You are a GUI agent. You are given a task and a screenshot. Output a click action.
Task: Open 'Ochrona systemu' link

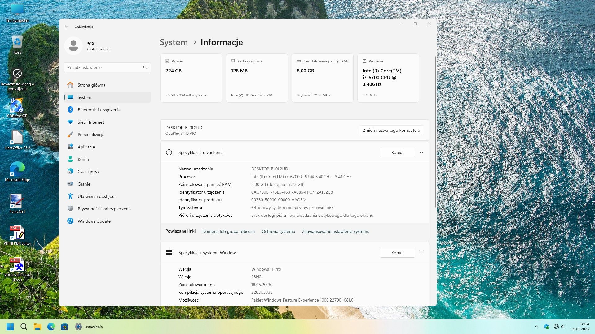278,231
